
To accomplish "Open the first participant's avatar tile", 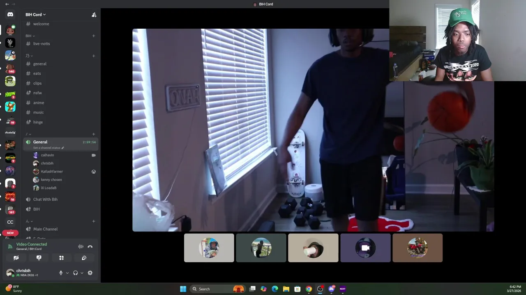I will (x=209, y=248).
